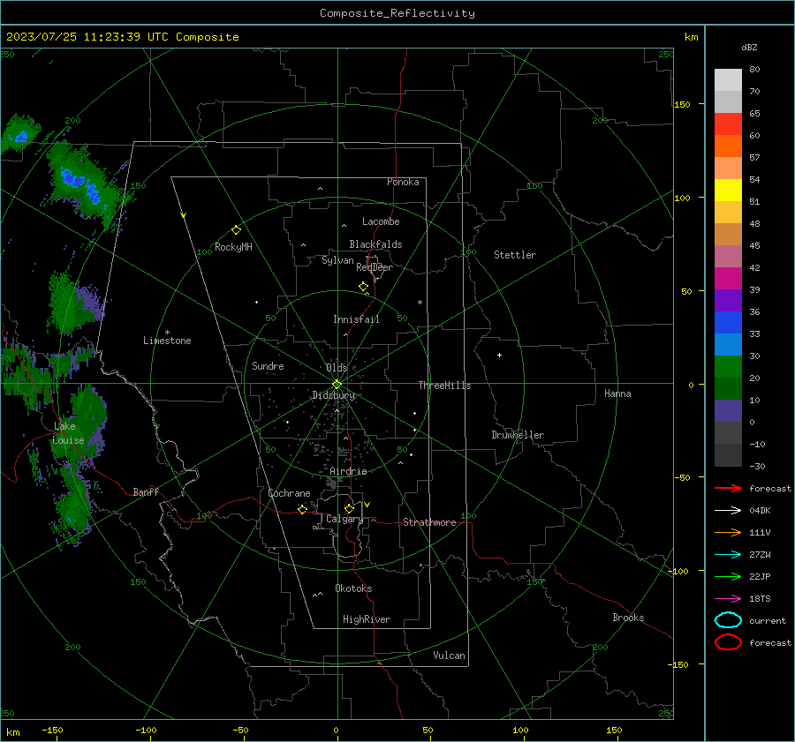
Task: Click the Blackfalds city label
Action: point(375,244)
